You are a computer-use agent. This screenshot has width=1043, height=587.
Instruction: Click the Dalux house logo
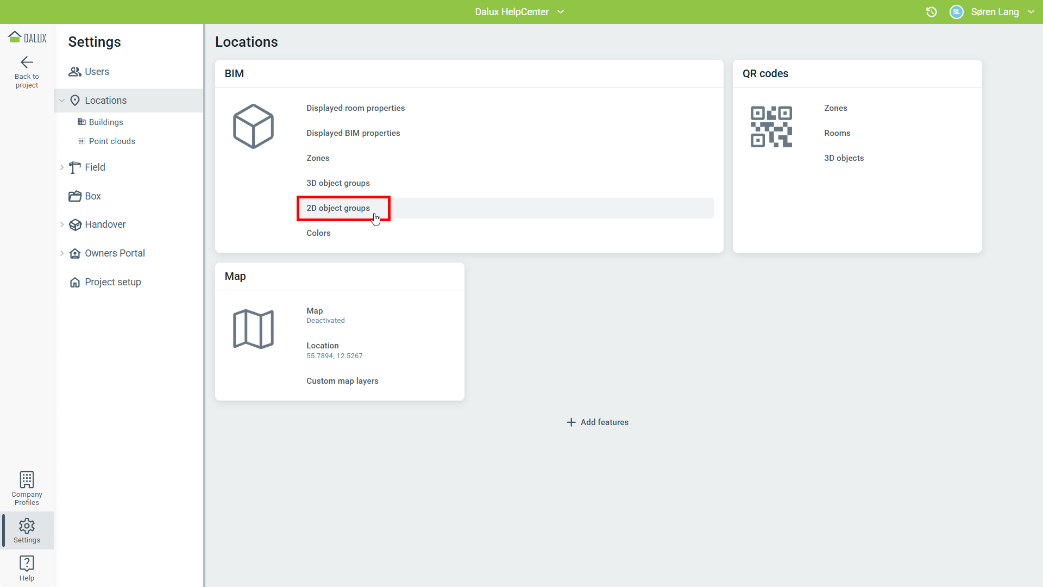point(15,37)
